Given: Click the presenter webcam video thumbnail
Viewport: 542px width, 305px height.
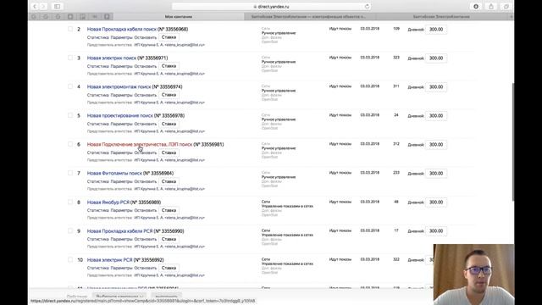Looking at the screenshot, I should [473, 274].
